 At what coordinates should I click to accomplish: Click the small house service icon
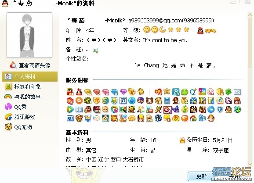(193, 118)
